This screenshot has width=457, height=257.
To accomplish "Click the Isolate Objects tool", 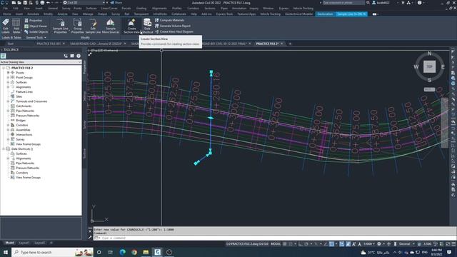I will (36, 31).
